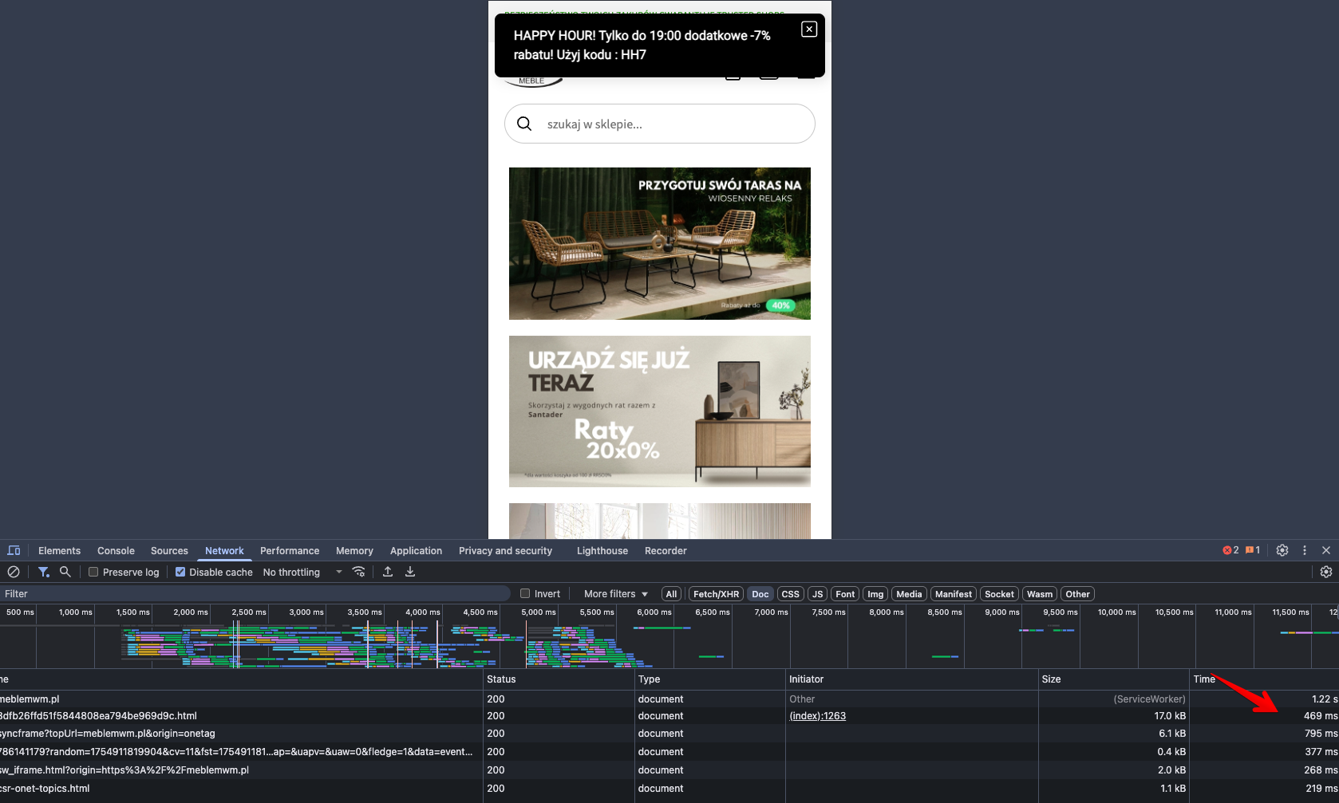Toggle the network filter funnel icon
Image resolution: width=1339 pixels, height=803 pixels.
44,572
